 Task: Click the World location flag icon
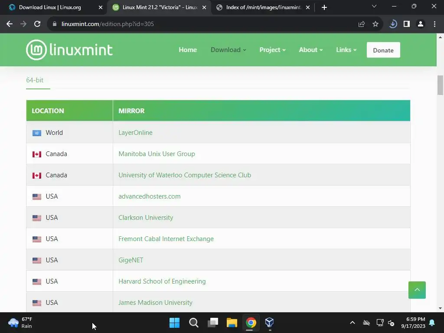tap(37, 133)
